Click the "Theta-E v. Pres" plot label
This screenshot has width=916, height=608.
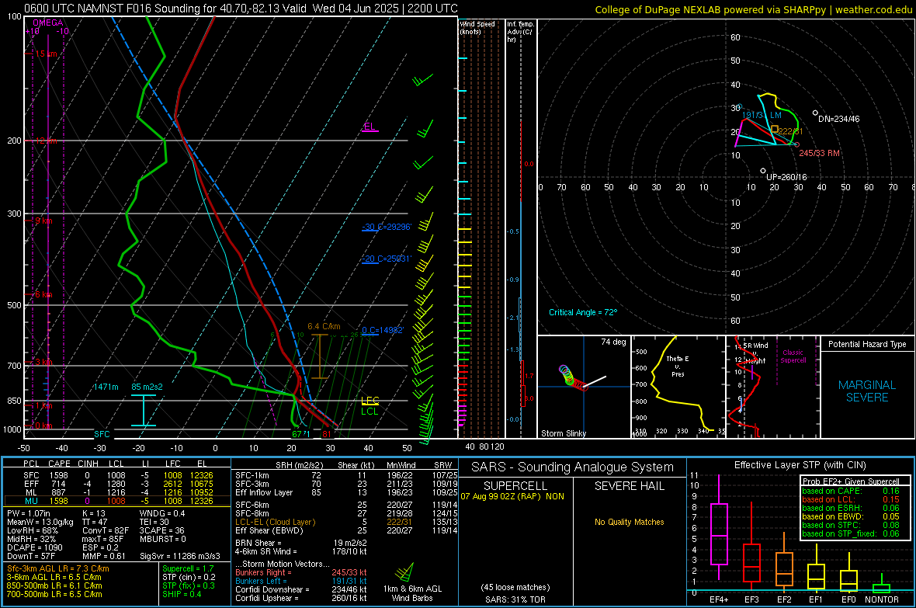tap(677, 366)
